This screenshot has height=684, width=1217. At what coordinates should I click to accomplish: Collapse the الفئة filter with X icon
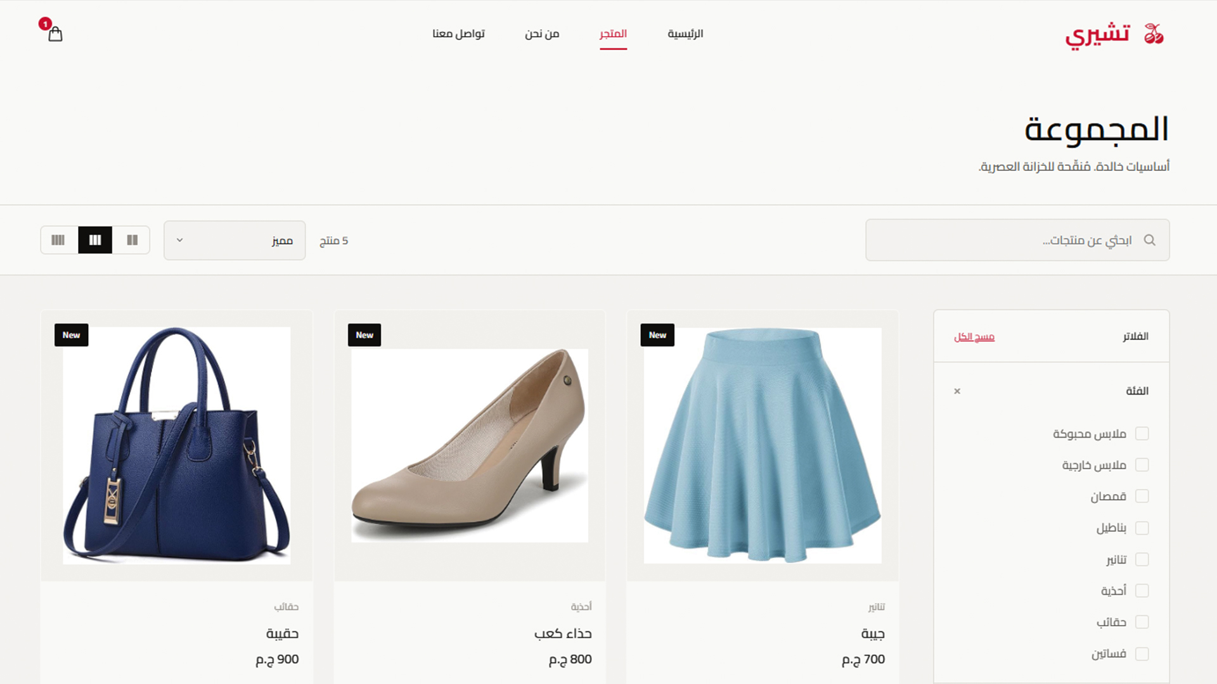pos(957,391)
